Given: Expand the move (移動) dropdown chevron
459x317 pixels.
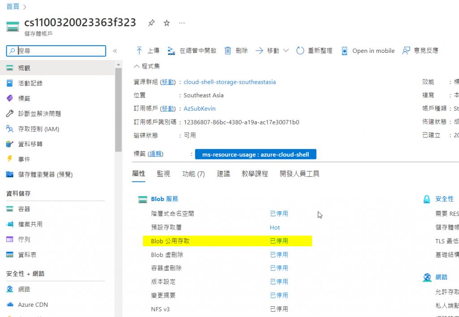Looking at the screenshot, I should (x=286, y=51).
